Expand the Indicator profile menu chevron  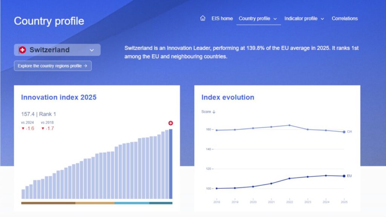322,18
